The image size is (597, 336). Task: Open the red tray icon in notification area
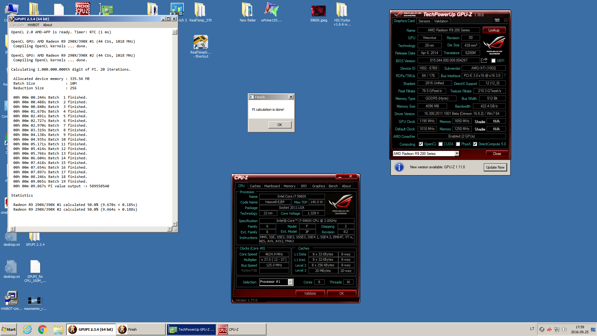tap(549, 329)
